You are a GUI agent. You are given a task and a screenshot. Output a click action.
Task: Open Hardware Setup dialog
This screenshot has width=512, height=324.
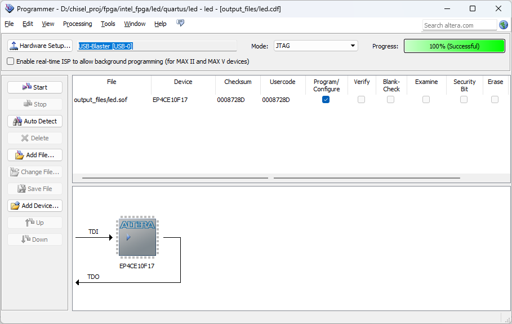[x=40, y=46]
